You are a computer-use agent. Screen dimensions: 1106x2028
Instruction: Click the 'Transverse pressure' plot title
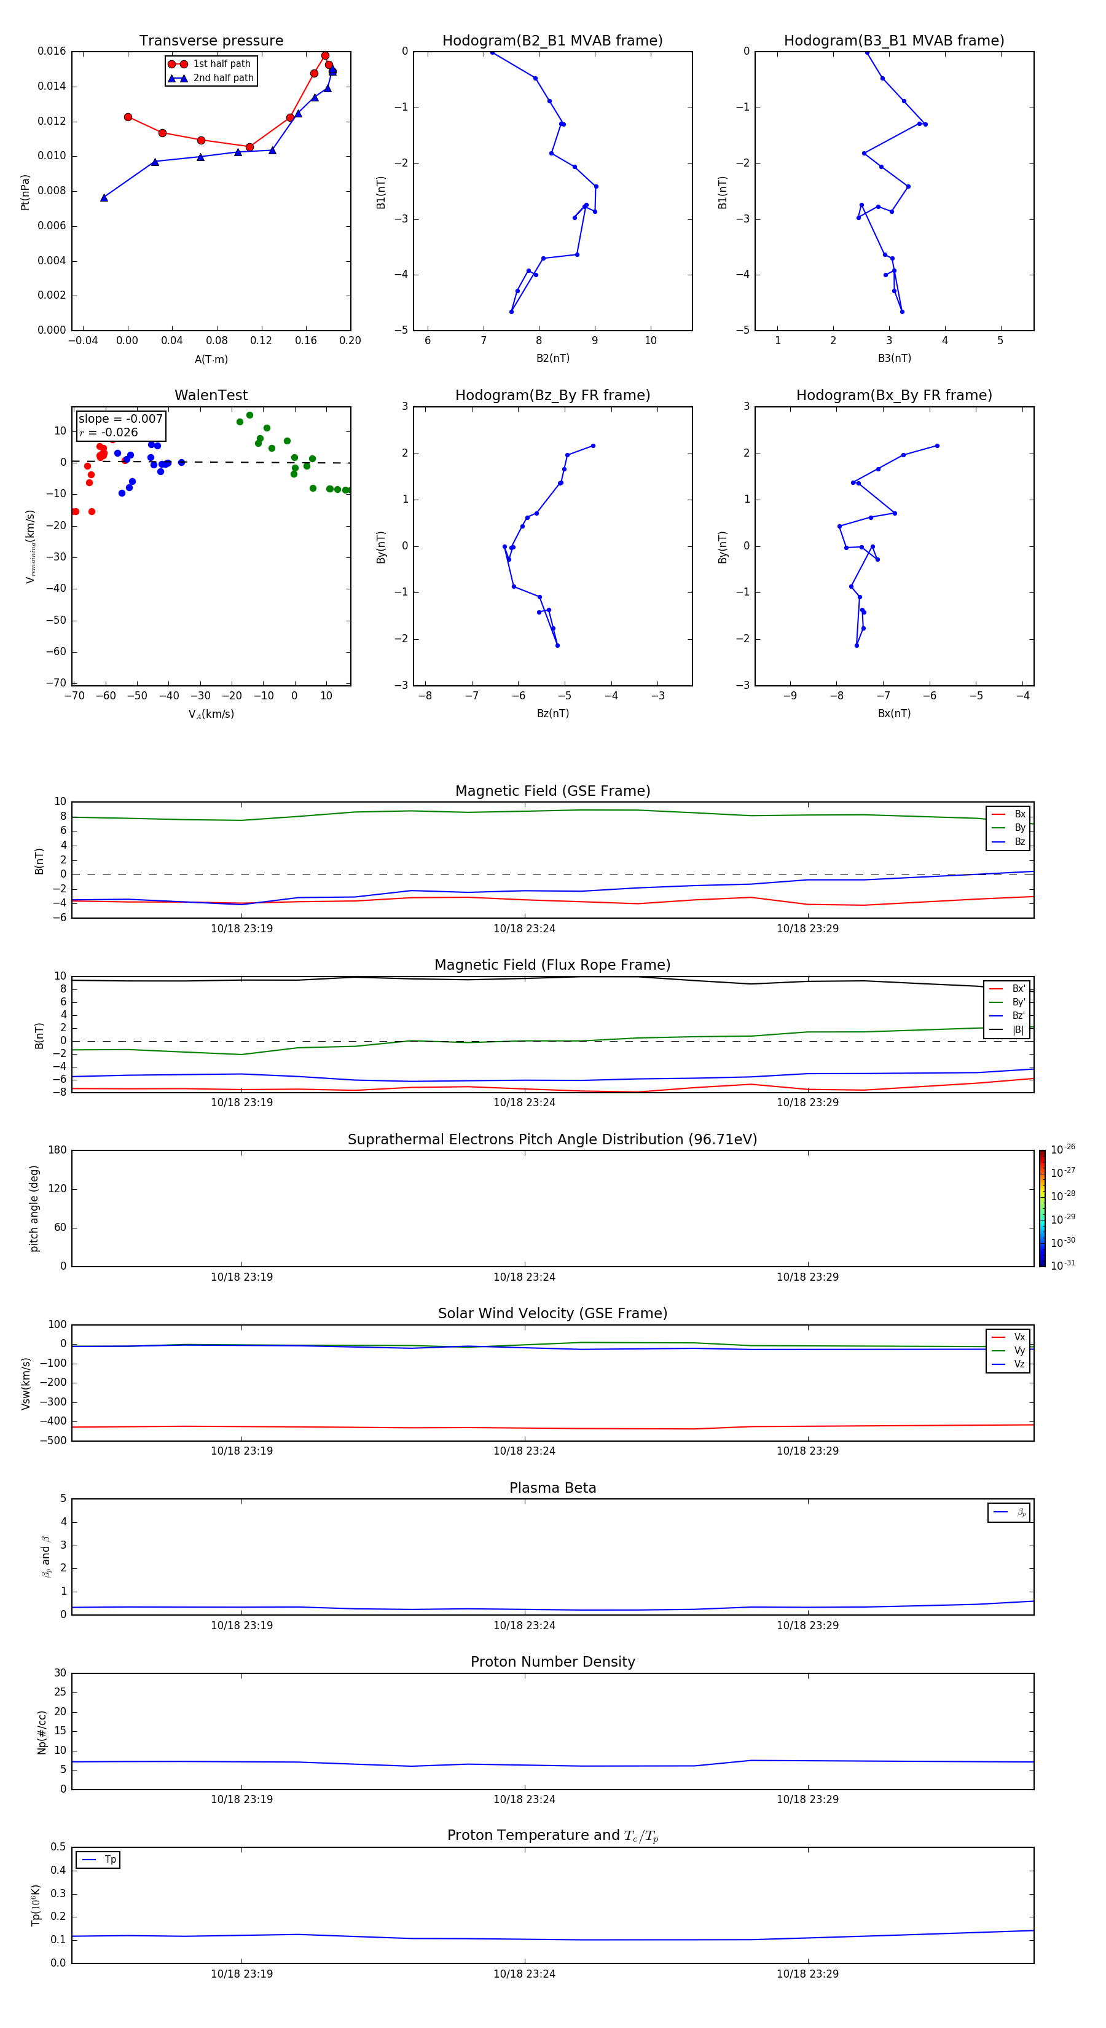[x=211, y=41]
